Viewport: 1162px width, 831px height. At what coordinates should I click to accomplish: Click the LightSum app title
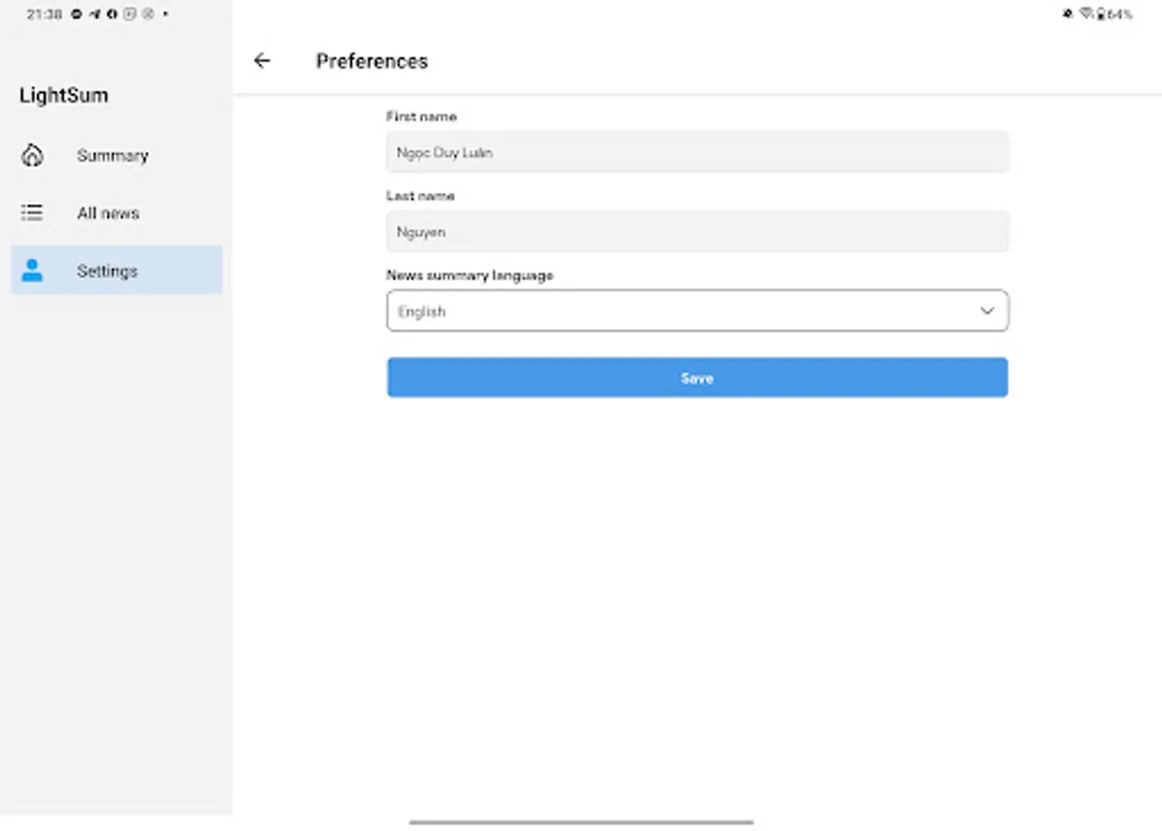click(64, 95)
